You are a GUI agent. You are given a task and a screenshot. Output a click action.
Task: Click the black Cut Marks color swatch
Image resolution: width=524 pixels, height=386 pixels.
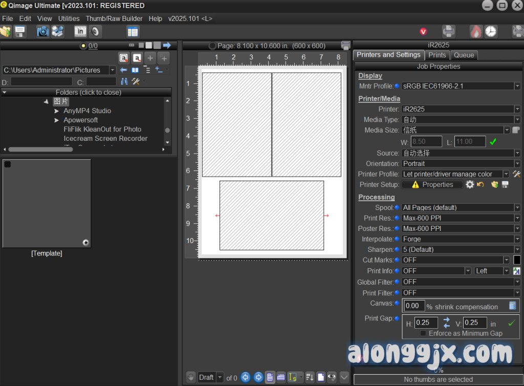(x=517, y=260)
